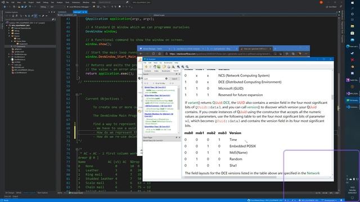The image size is (360, 202).
Task: Switch to Contents tab in Qt Assistant
Action: 147,71
